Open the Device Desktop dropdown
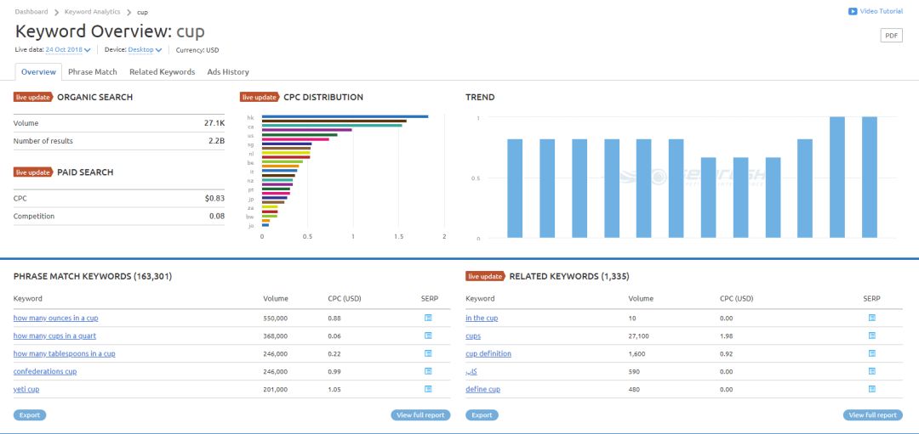The image size is (919, 434). click(145, 50)
